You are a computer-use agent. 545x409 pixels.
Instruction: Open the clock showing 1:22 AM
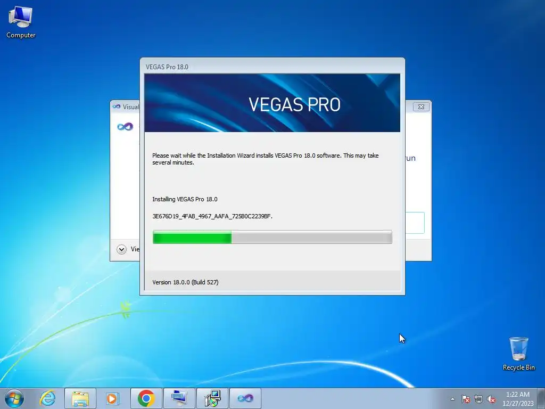pyautogui.click(x=518, y=398)
